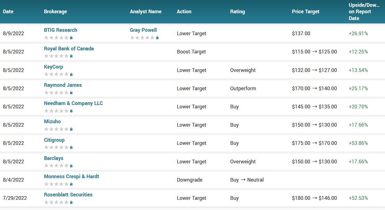The height and width of the screenshot is (210, 385).
Task: Click star rating under BTIG Research
Action: (56, 38)
